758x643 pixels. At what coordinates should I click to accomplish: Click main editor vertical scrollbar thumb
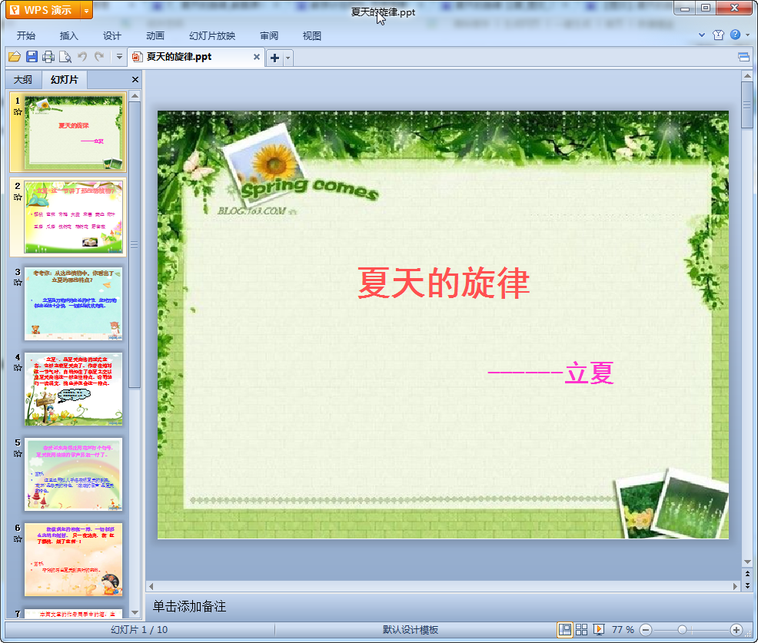point(747,104)
